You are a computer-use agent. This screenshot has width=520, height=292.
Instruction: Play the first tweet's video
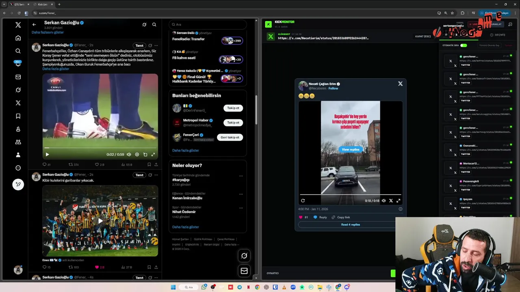[47, 155]
